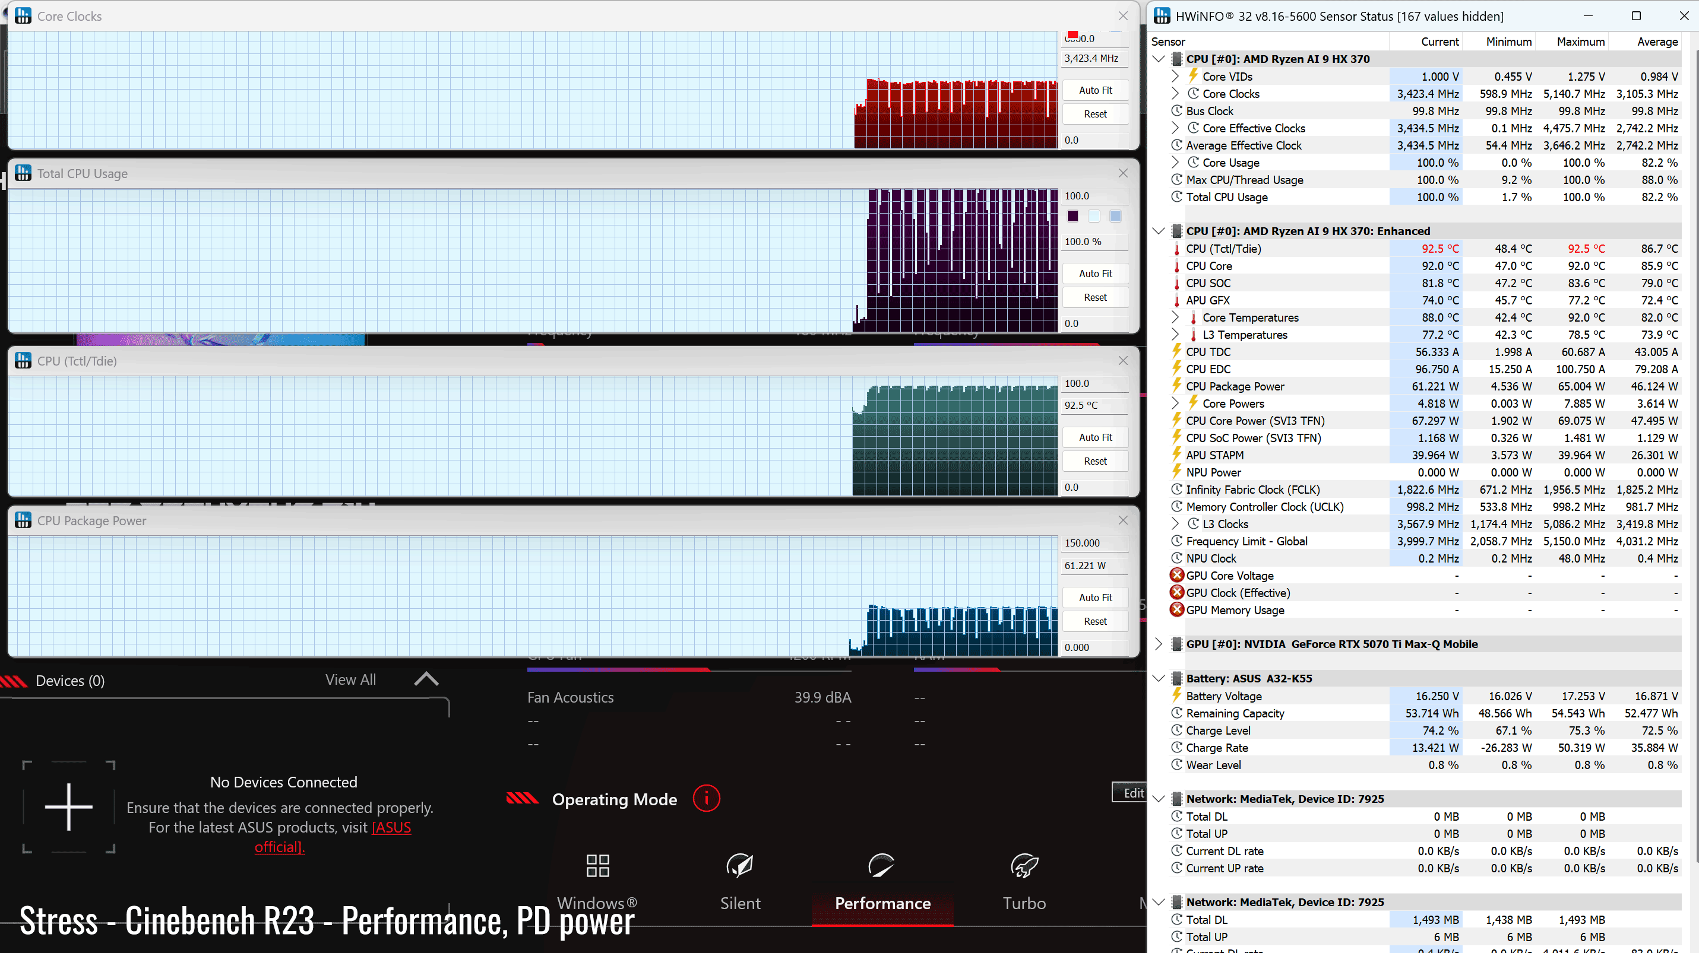Expand the Core Usage row
Image resolution: width=1699 pixels, height=953 pixels.
pyautogui.click(x=1175, y=162)
